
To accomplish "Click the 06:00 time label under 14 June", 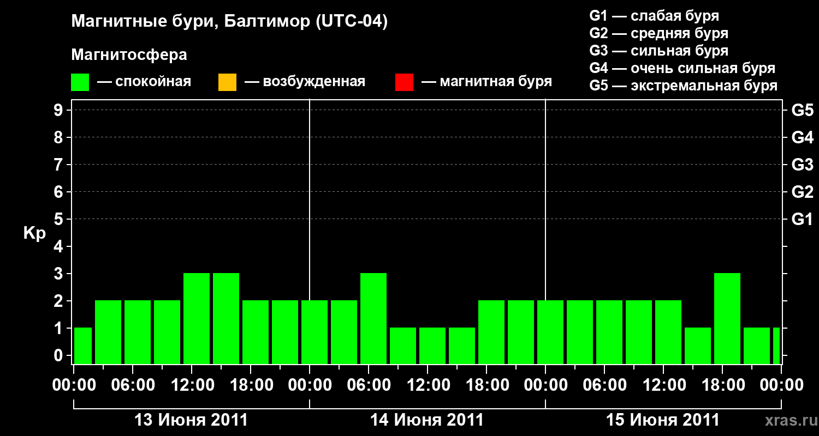I will 369,385.
